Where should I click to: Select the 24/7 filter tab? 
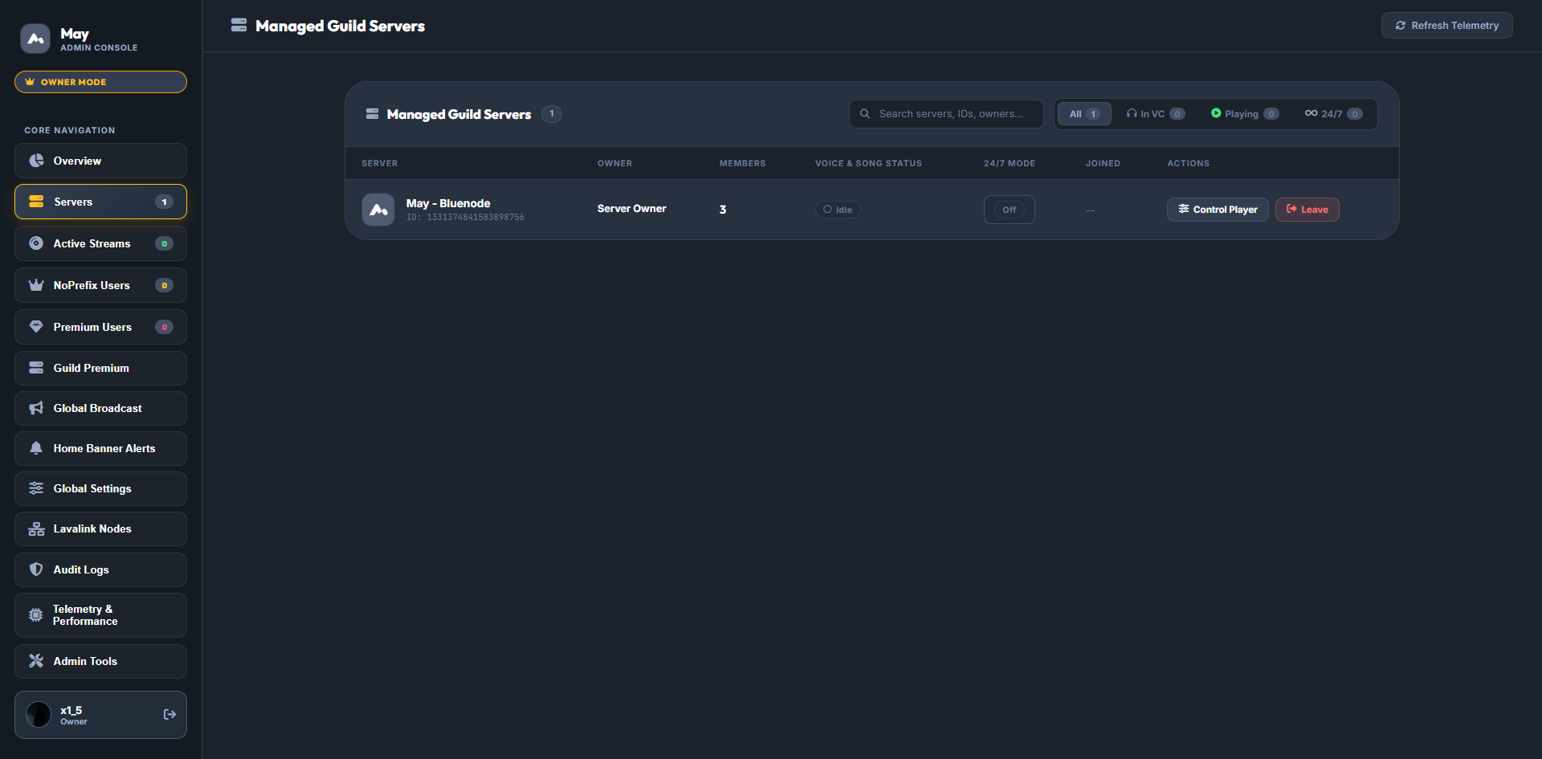[x=1333, y=114]
